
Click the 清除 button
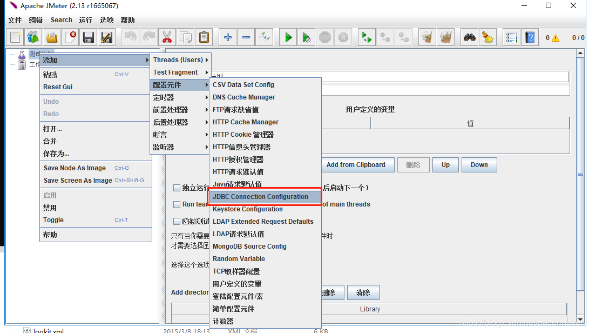tap(363, 292)
